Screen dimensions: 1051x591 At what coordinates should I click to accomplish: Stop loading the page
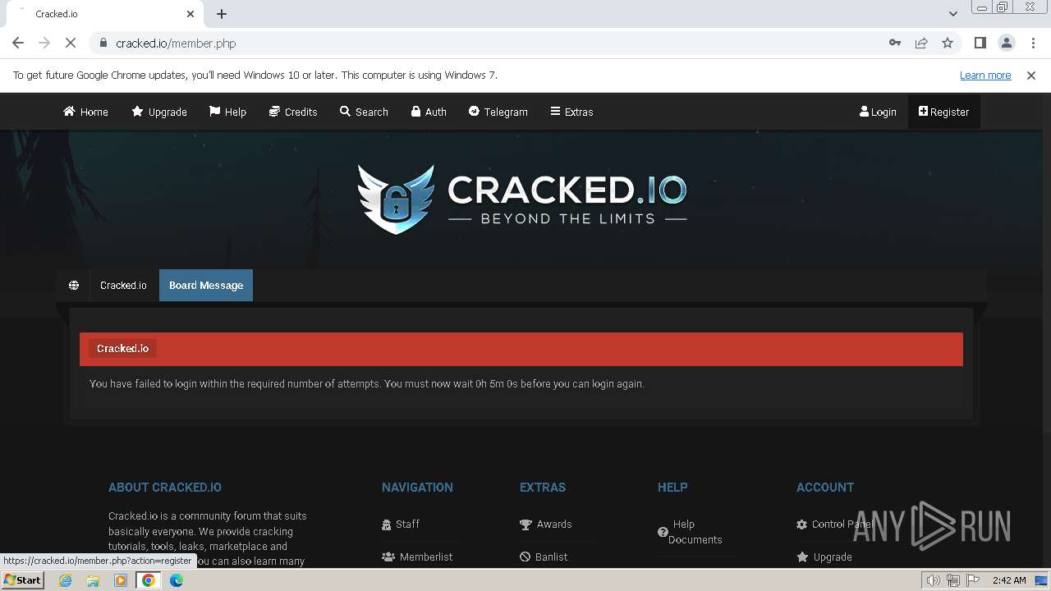pos(71,43)
